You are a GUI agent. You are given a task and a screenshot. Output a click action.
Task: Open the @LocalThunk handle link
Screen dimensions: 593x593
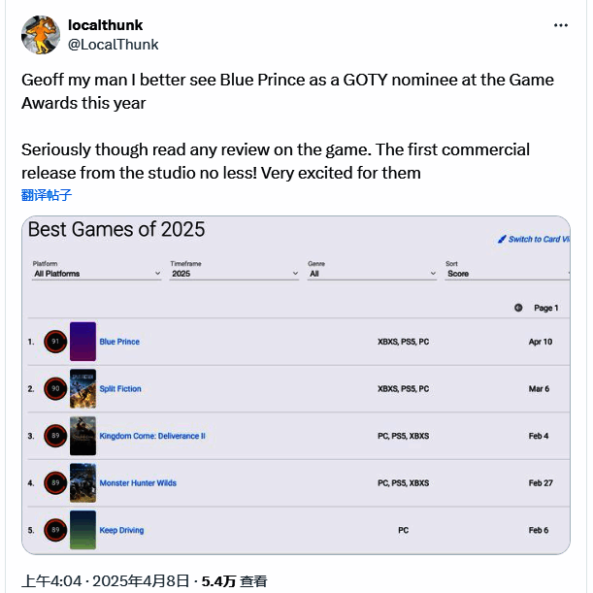(x=114, y=45)
